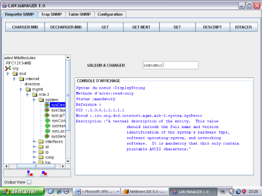Click the sysLocation green leaf icon
The image size is (262, 196).
click(x=48, y=131)
